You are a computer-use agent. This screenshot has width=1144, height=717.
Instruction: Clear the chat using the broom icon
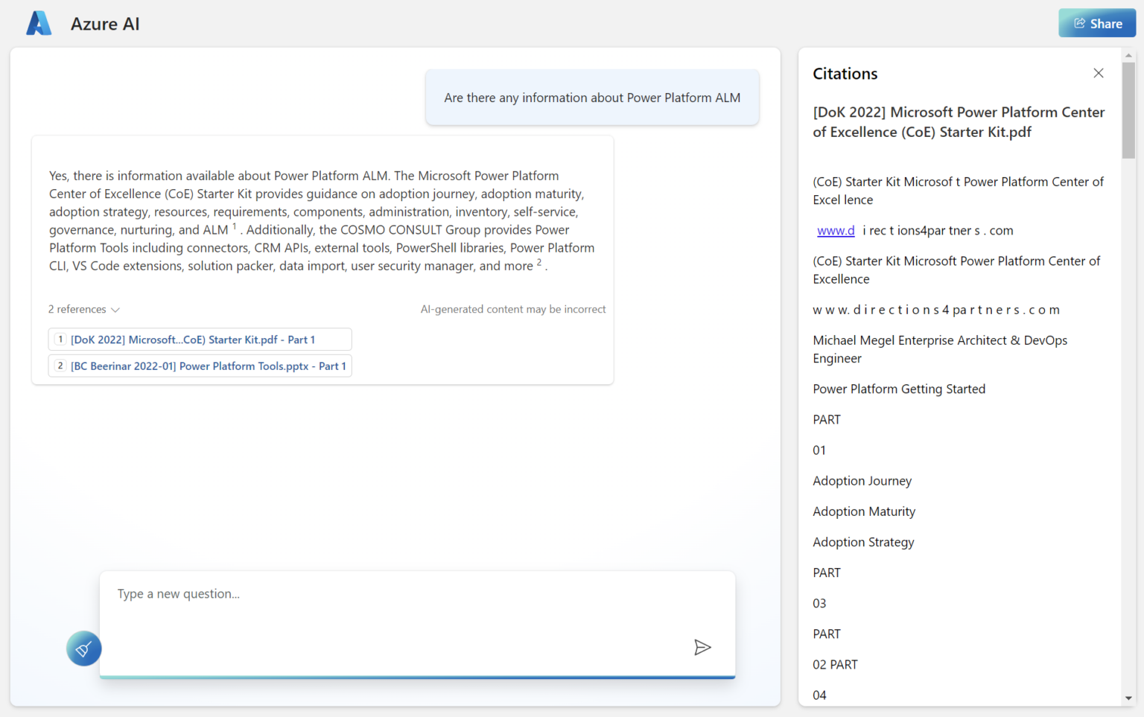pyautogui.click(x=83, y=648)
